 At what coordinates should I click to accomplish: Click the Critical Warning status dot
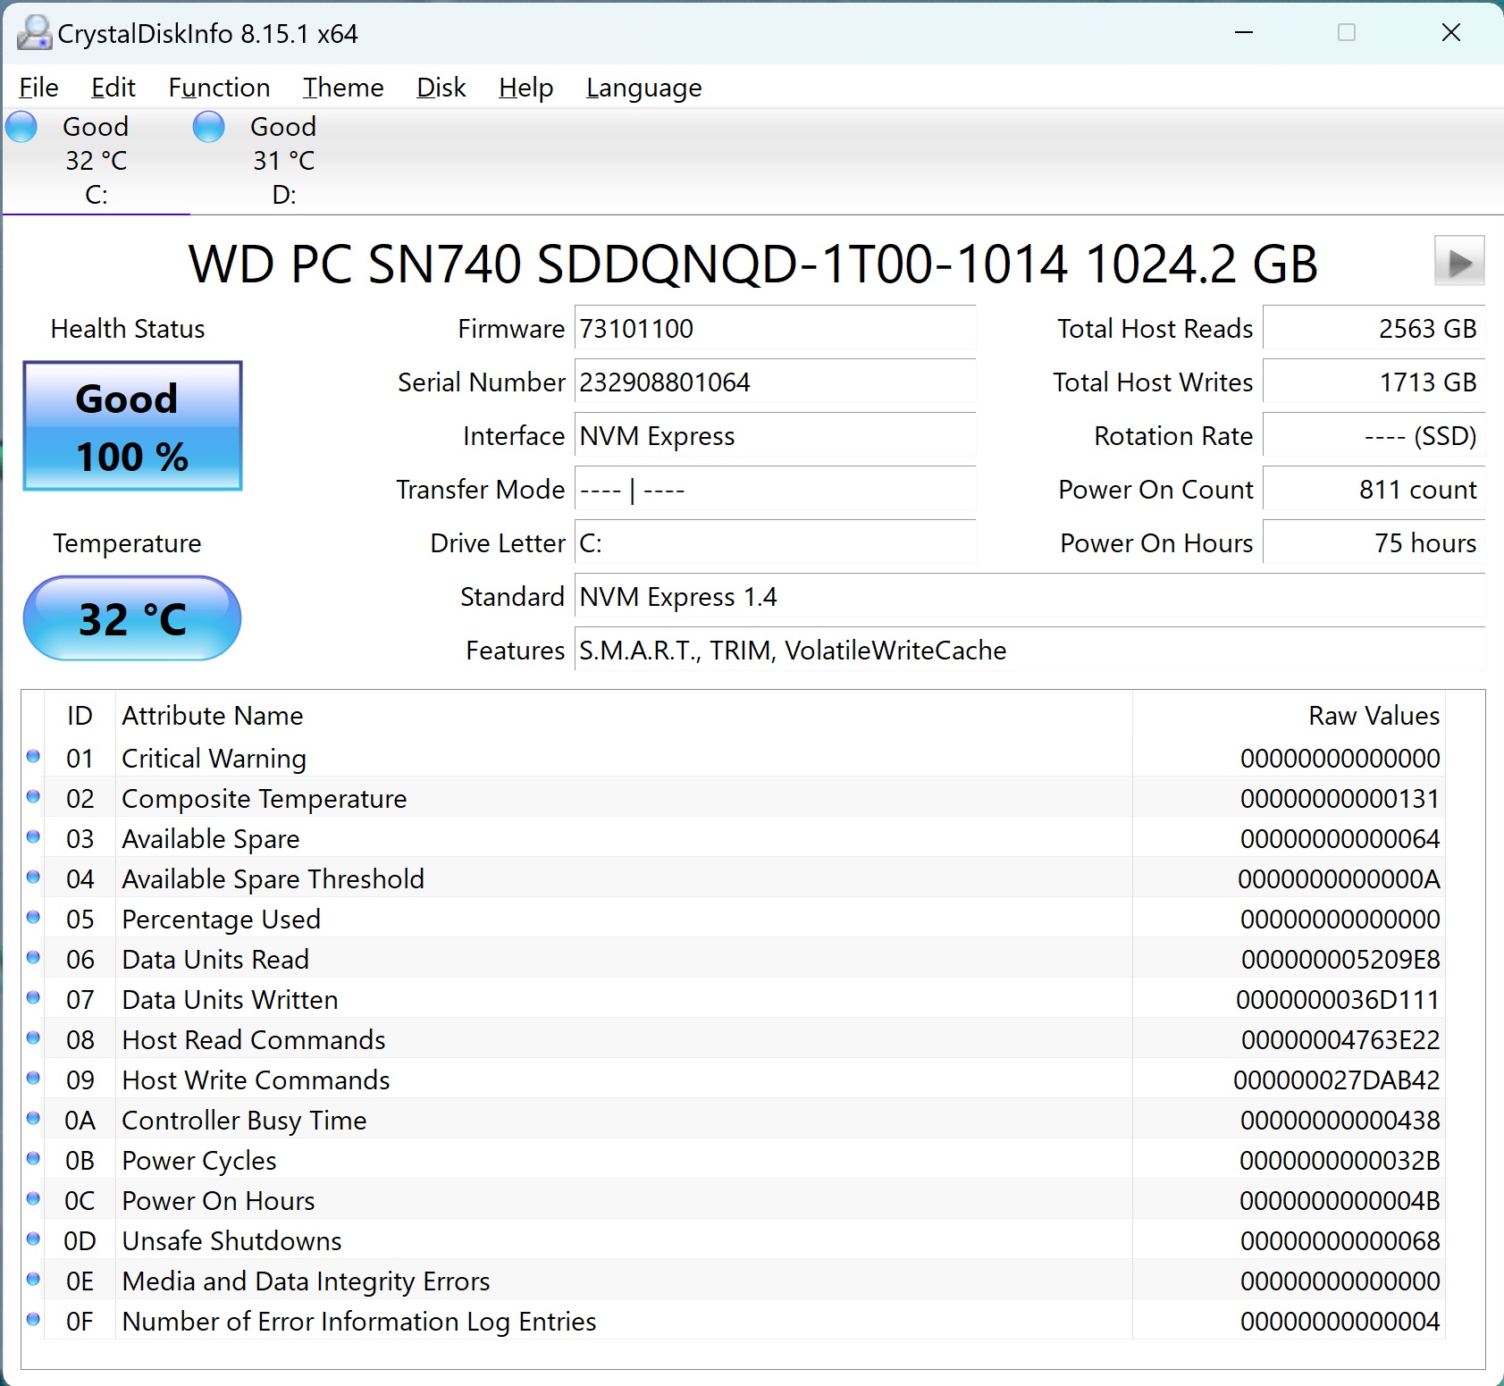[x=33, y=757]
